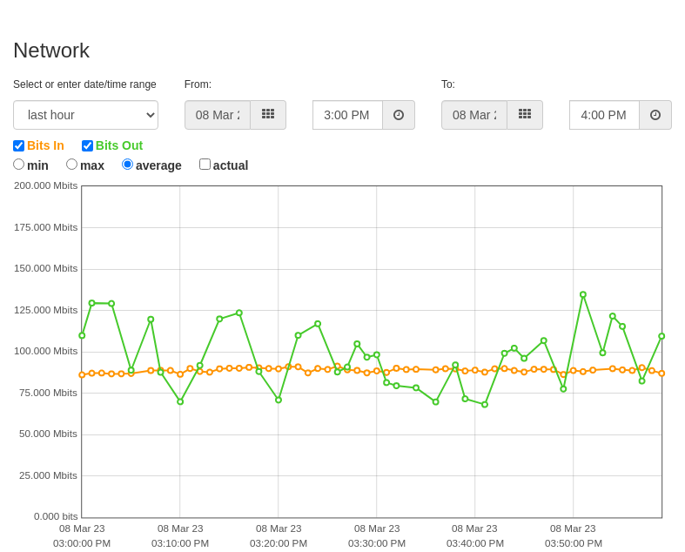Click the highest green peak data point
Image resolution: width=685 pixels, height=552 pixels.
coord(583,294)
